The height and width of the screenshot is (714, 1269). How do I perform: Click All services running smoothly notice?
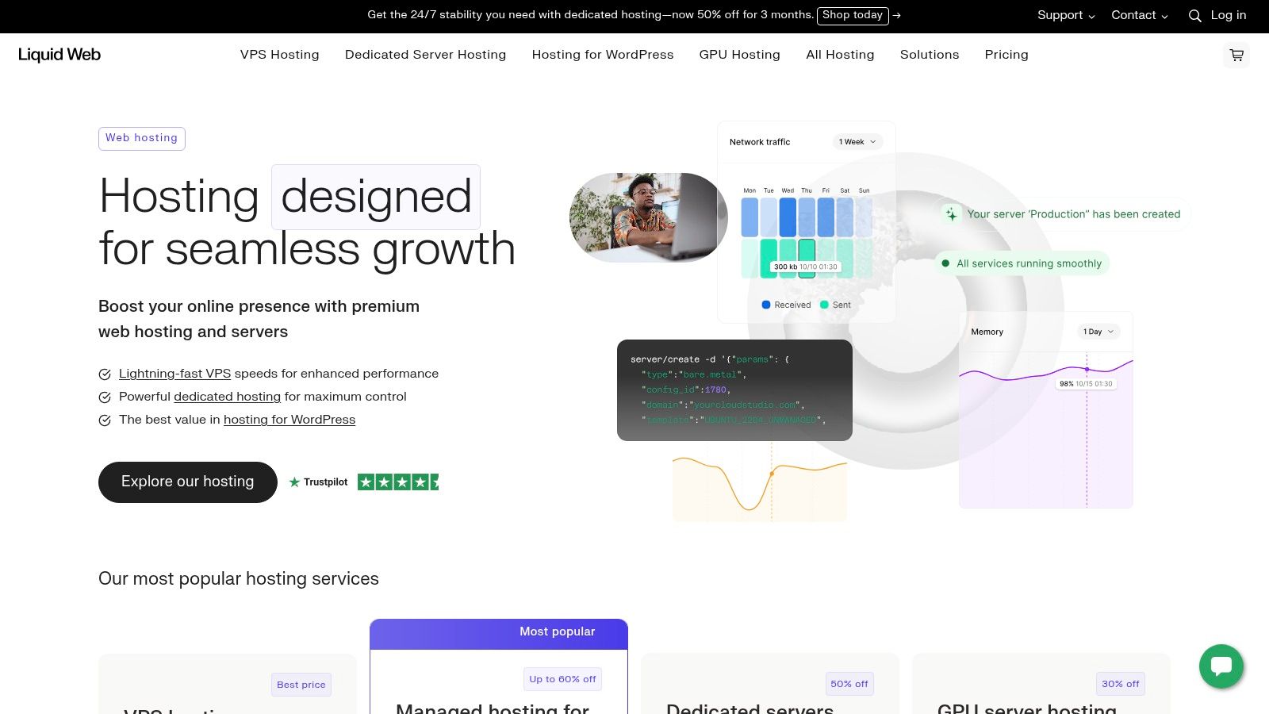(1022, 263)
